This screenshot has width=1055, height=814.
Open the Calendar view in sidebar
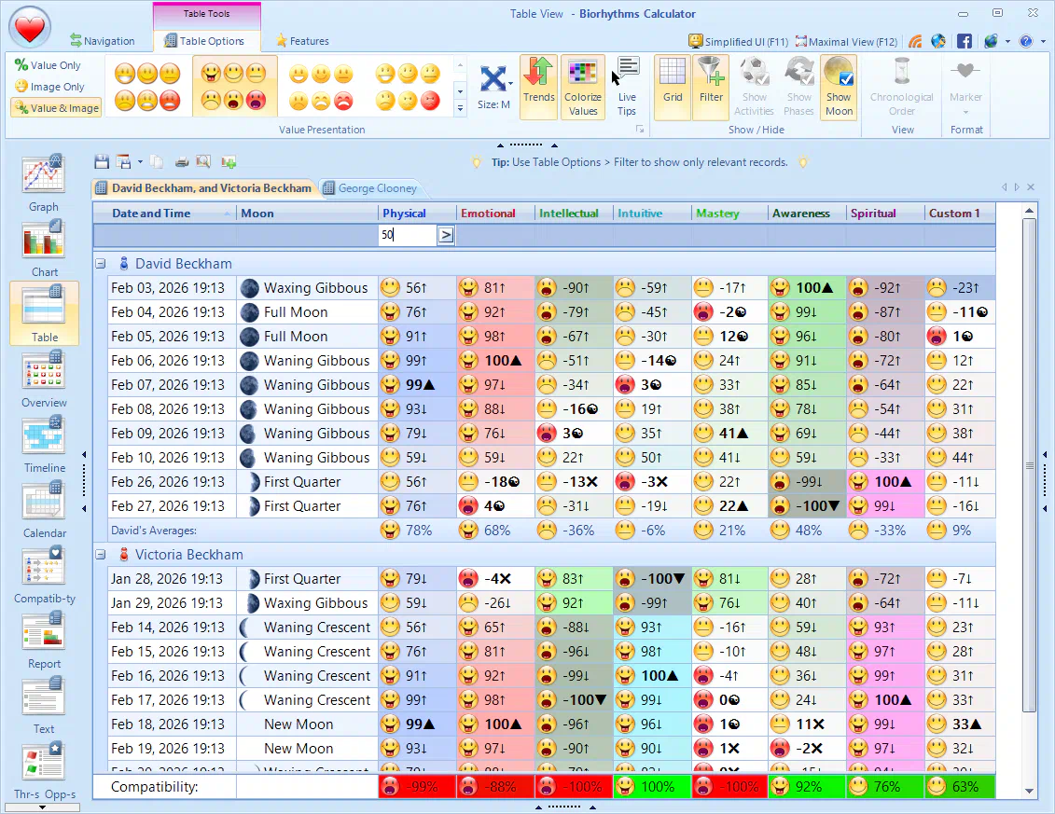43,504
